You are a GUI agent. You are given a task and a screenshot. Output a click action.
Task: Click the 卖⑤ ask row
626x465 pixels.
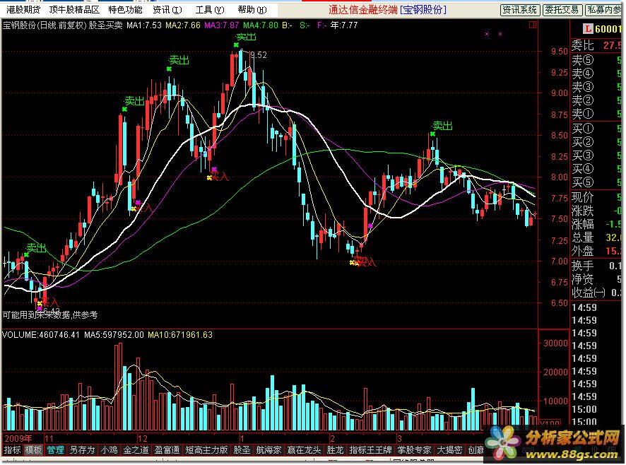pos(596,60)
